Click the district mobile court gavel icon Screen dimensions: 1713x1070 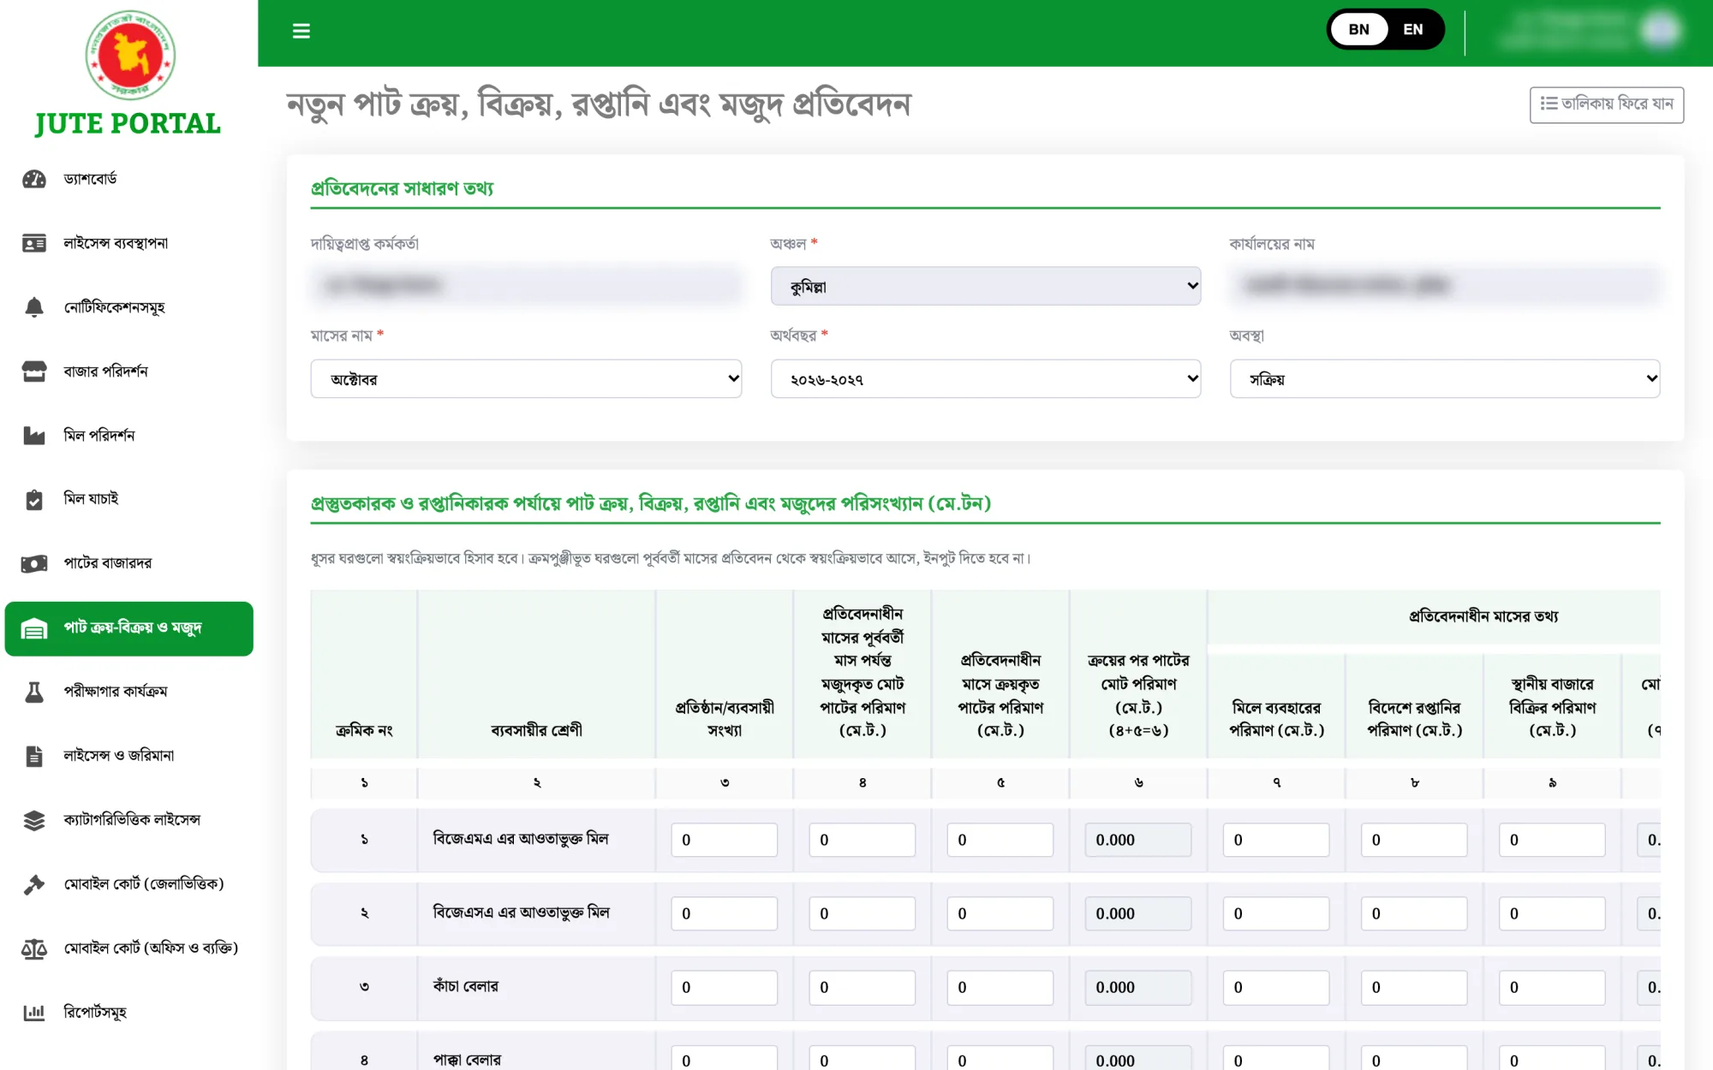(x=34, y=884)
